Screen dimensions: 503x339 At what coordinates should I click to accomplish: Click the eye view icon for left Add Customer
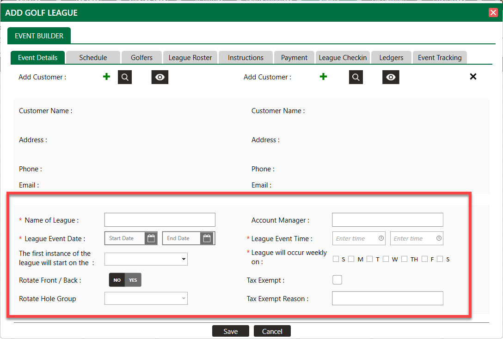tap(160, 77)
